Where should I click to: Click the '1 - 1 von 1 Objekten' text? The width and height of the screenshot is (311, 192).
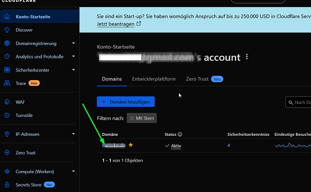(x=123, y=161)
